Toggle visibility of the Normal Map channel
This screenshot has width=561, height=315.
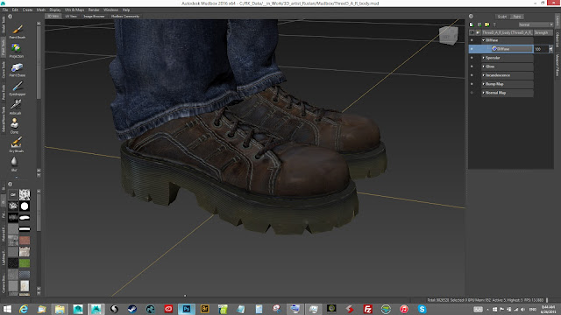point(472,93)
